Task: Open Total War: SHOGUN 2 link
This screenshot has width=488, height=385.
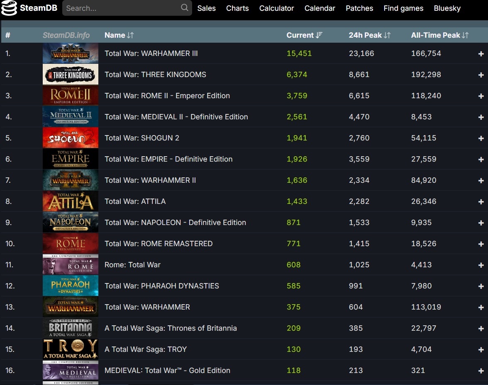Action: click(x=142, y=138)
